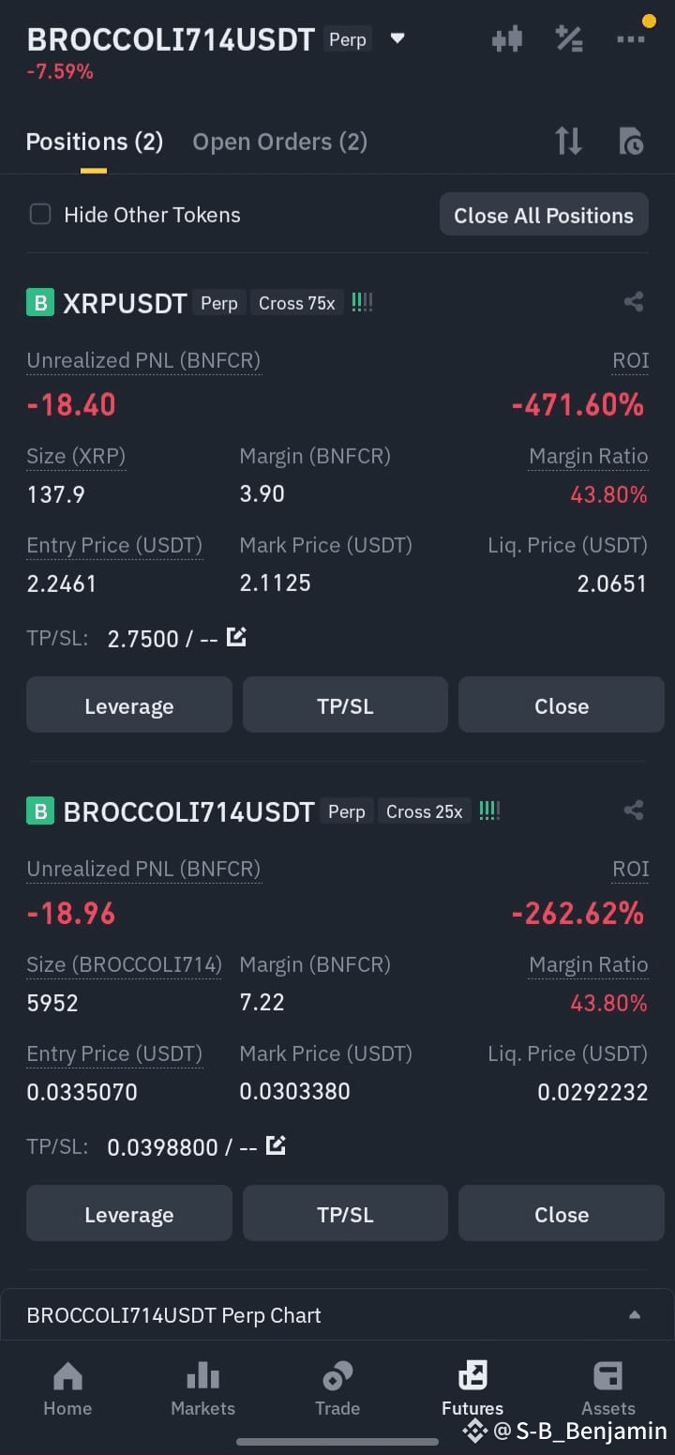Open the calculator icon in header
This screenshot has width=675, height=1455.
(x=569, y=39)
